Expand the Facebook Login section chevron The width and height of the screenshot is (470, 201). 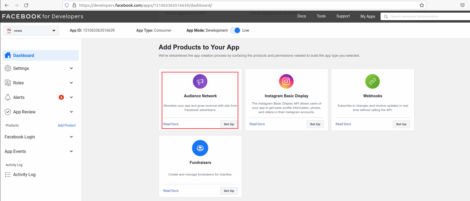(x=71, y=137)
